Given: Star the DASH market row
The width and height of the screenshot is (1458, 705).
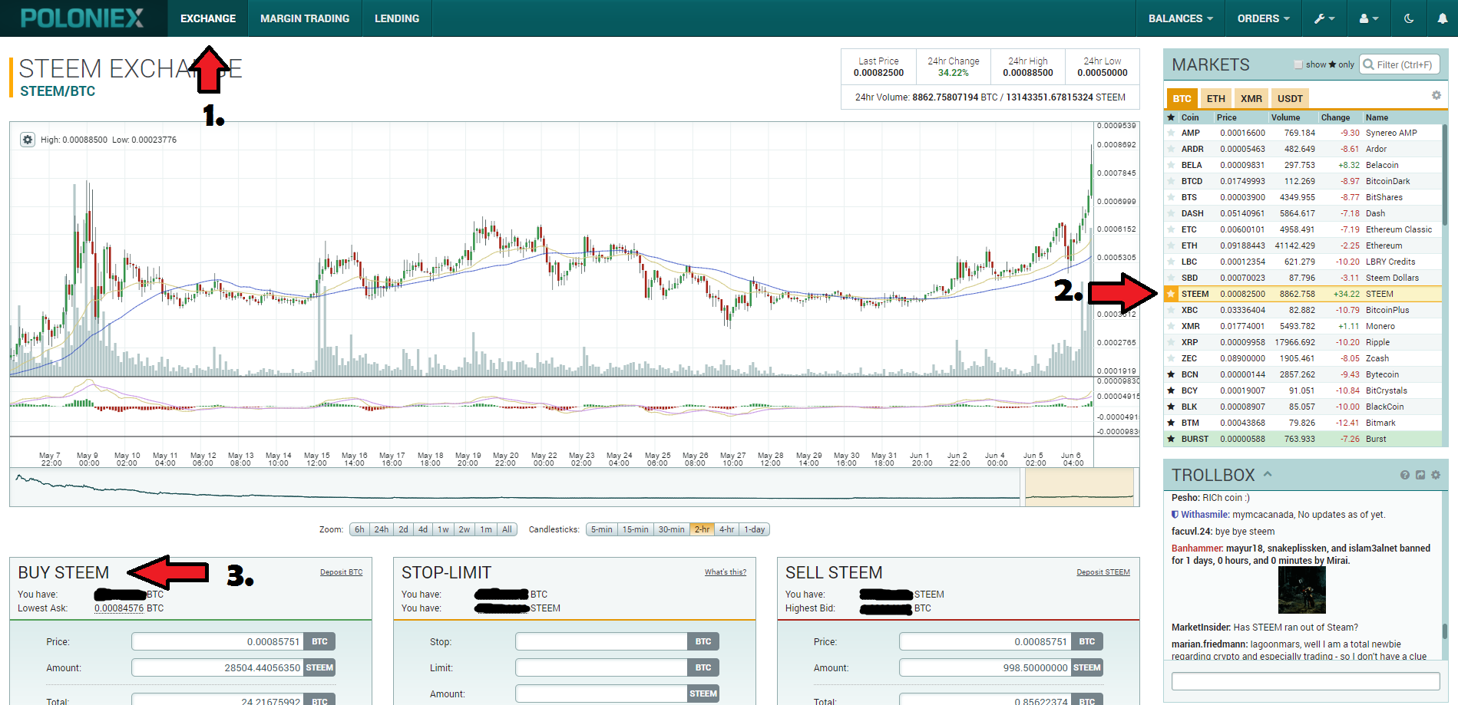Looking at the screenshot, I should pyautogui.click(x=1171, y=213).
